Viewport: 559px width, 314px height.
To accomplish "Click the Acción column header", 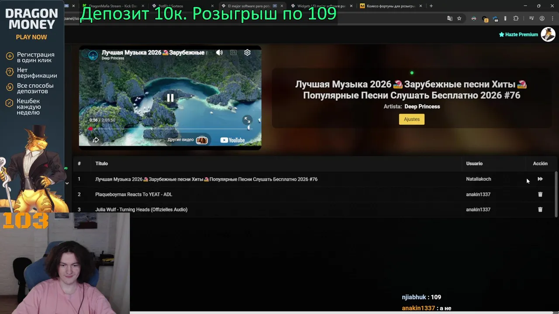I will click(540, 164).
